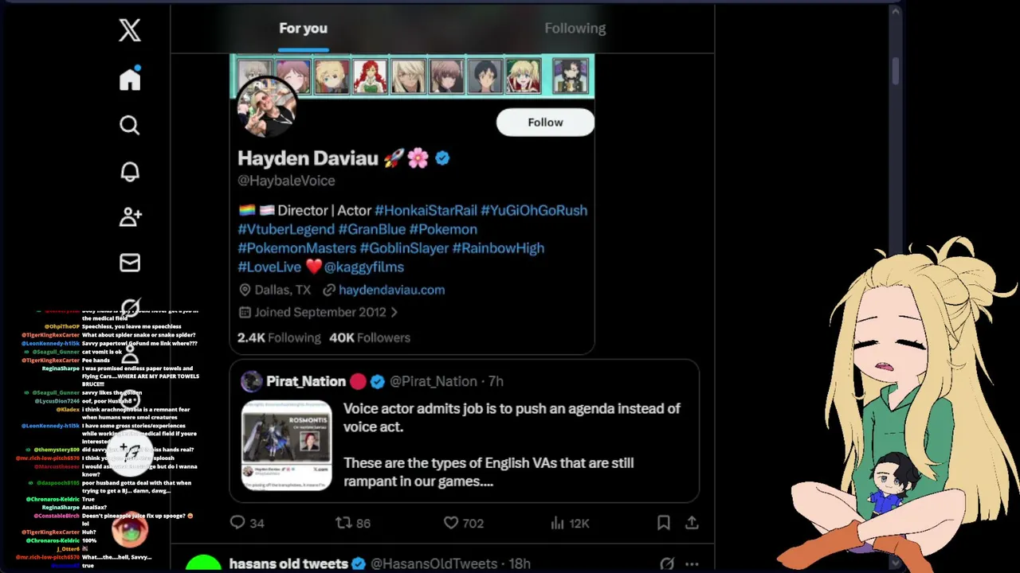This screenshot has width=1020, height=573.
Task: Open the 7h timestamp on Pirat_Nation post
Action: pyautogui.click(x=496, y=381)
